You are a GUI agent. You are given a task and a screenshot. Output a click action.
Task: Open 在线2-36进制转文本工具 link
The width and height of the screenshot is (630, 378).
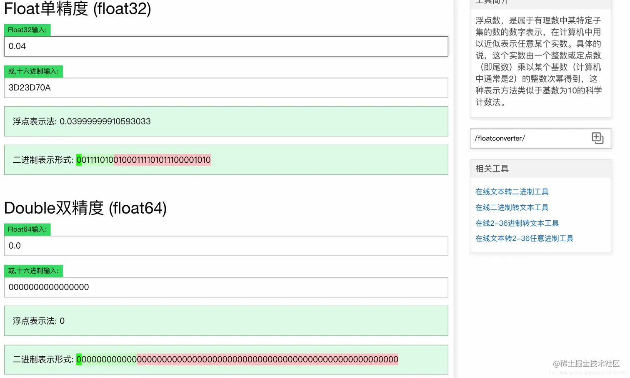click(x=517, y=223)
